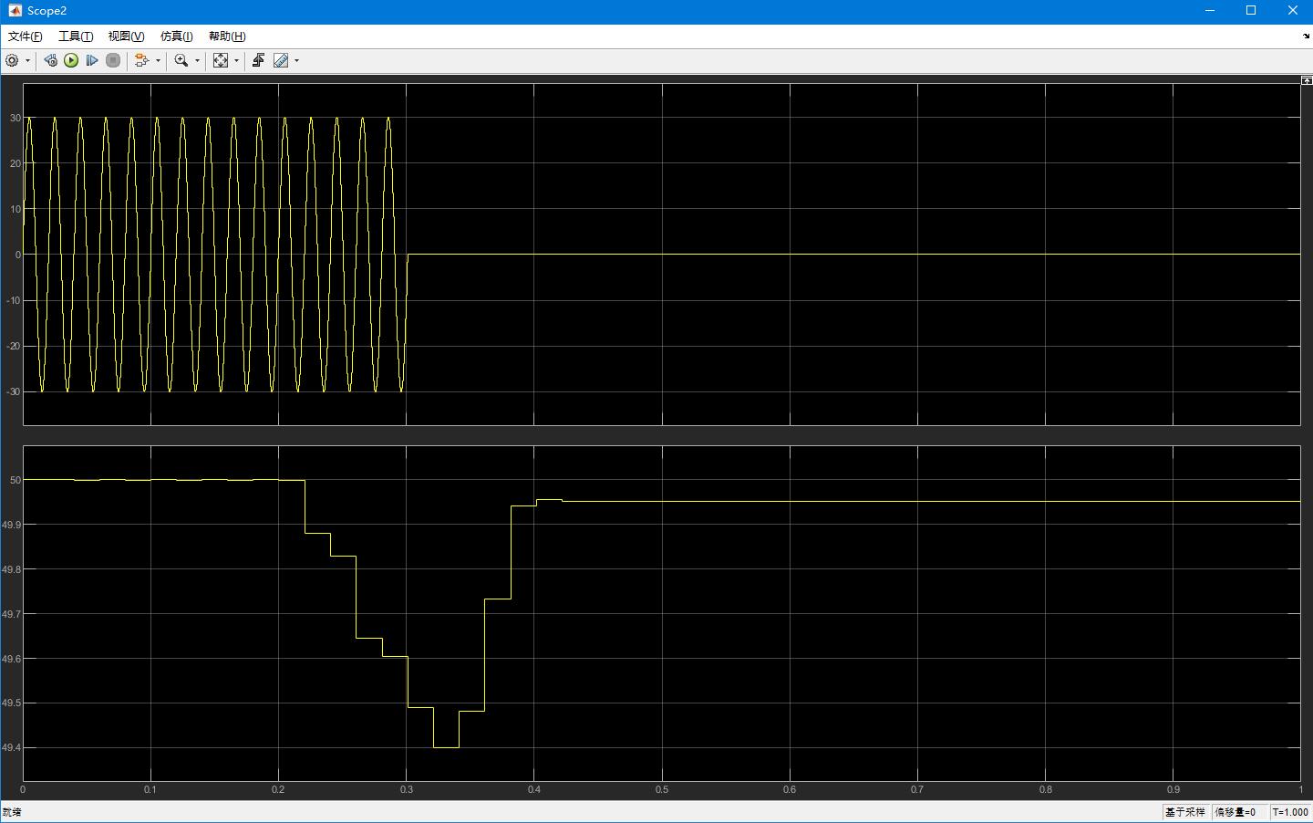Click the highlight Simulink block icon
The width and height of the screenshot is (1313, 823).
click(141, 60)
